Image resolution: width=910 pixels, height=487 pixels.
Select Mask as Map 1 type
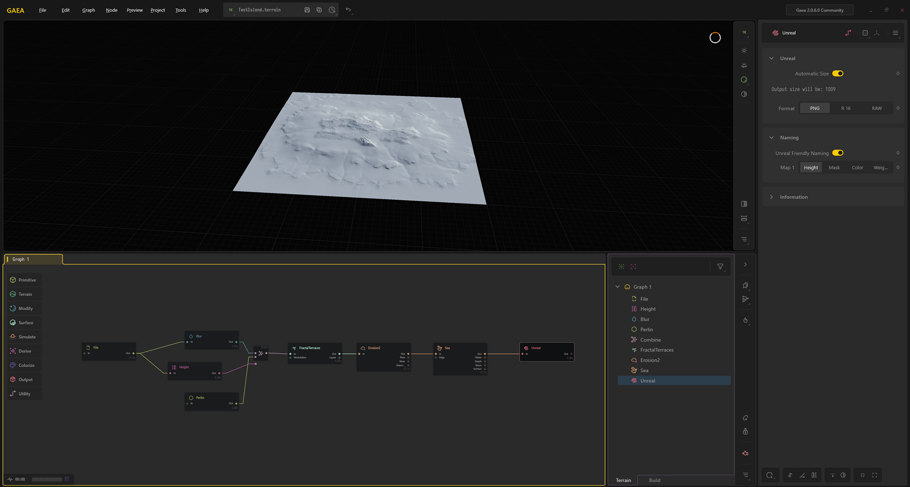834,168
